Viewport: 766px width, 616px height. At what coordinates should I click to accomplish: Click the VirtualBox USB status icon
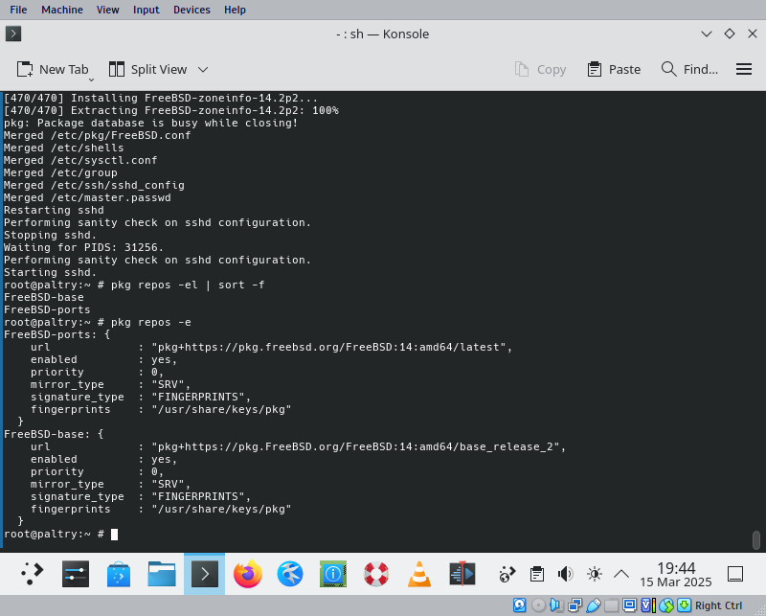point(593,605)
